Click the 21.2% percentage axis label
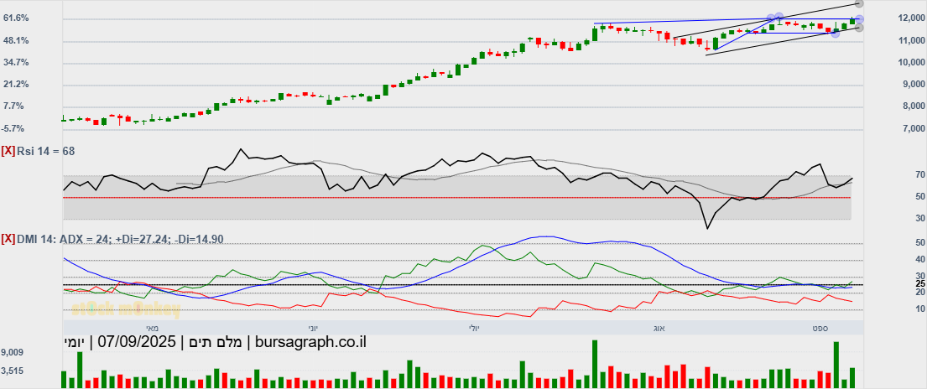Screen dimensions: 927x389 click(16, 84)
